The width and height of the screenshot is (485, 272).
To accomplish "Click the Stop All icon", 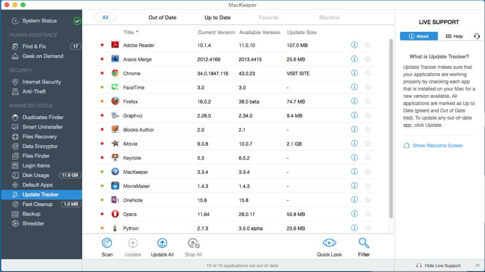I will (x=194, y=244).
